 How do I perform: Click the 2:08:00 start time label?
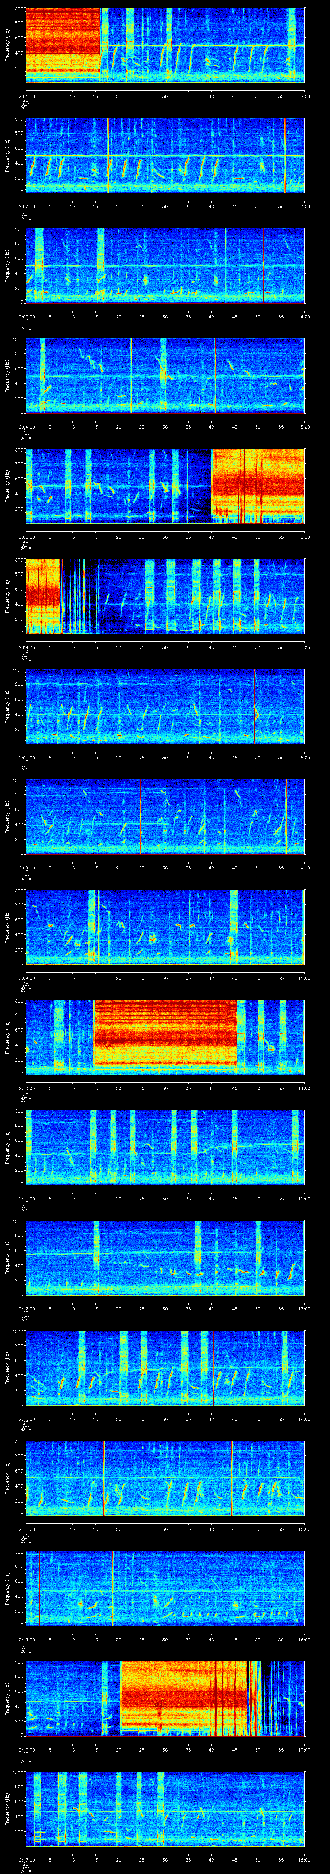point(26,868)
